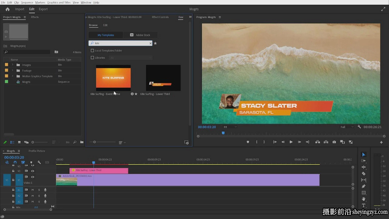Add a marker in the timeline
The height and width of the screenshot is (219, 389).
tap(31, 162)
